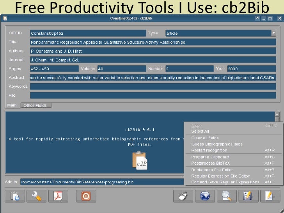Click the c2B clipboard logo
Viewport: 284px width, 213px height.
click(140, 160)
